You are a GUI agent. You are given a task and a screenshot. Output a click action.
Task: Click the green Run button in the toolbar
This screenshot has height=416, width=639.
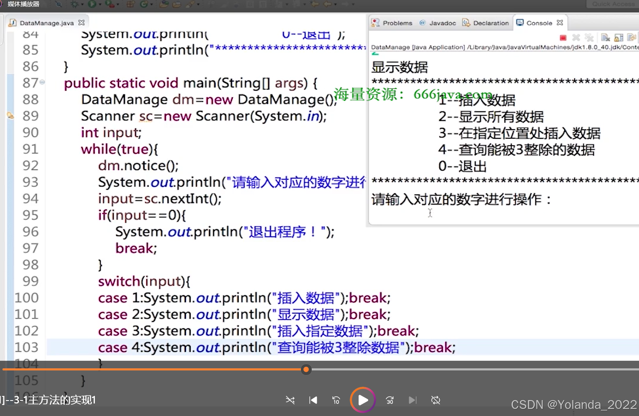[92, 4]
